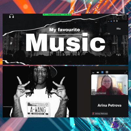Select the illia participant tile
Viewport: 131px width, 131px height.
tap(118, 28)
